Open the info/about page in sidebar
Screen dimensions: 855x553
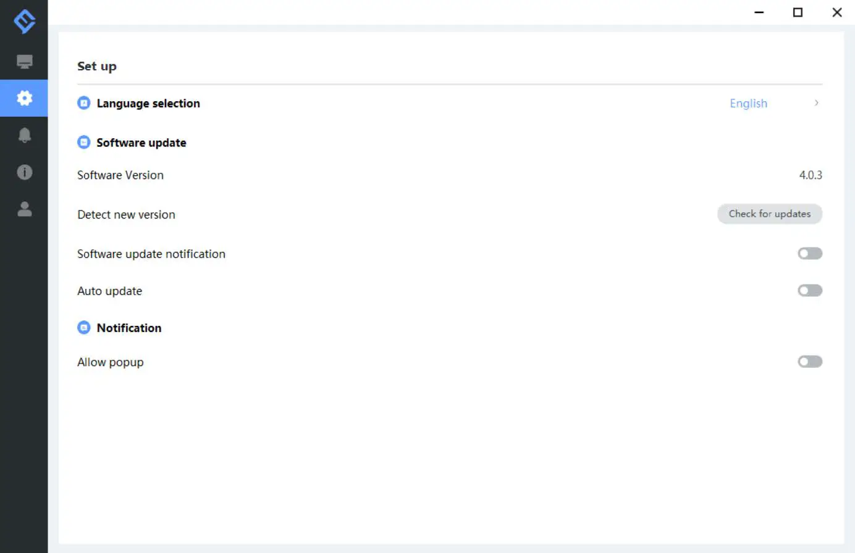click(x=24, y=172)
